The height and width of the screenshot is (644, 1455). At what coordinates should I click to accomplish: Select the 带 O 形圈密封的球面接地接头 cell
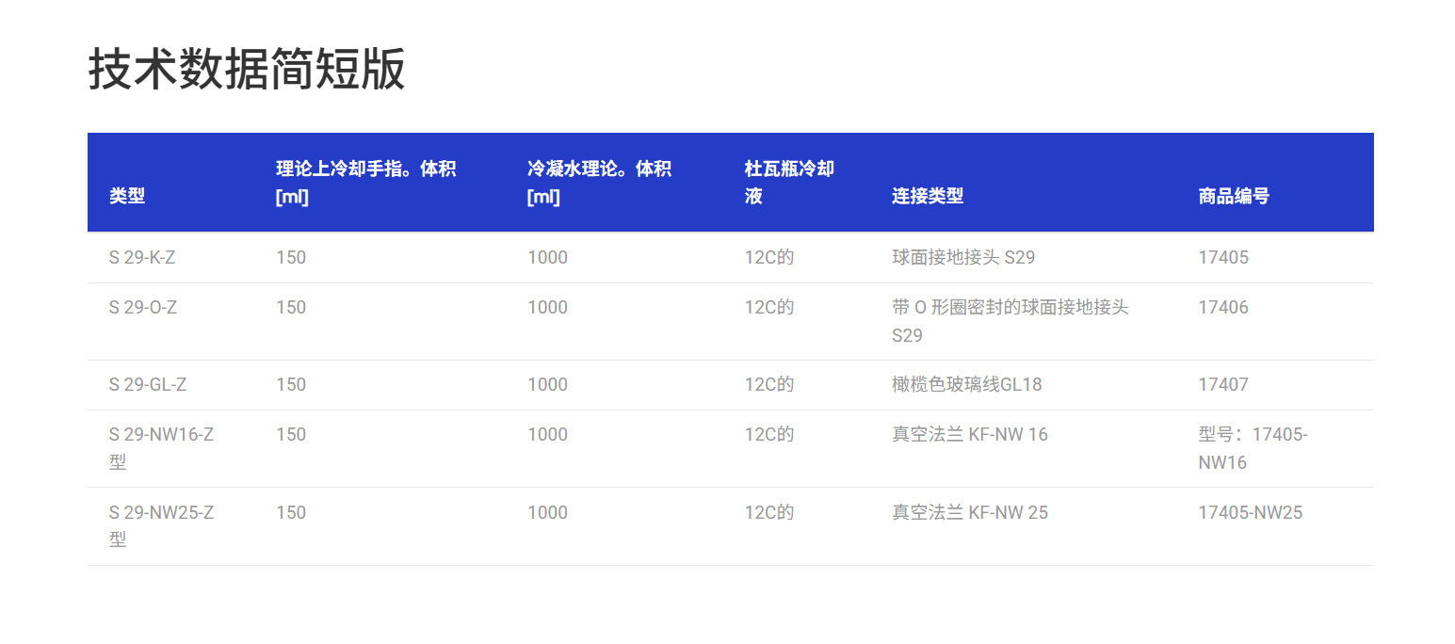[1010, 321]
